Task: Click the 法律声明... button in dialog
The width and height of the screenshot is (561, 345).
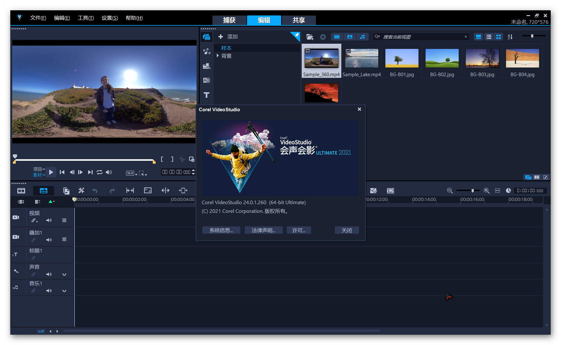Action: (263, 230)
